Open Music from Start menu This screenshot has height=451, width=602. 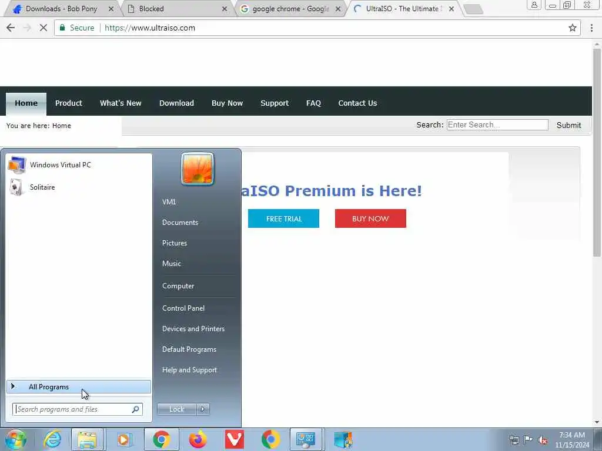point(172,264)
